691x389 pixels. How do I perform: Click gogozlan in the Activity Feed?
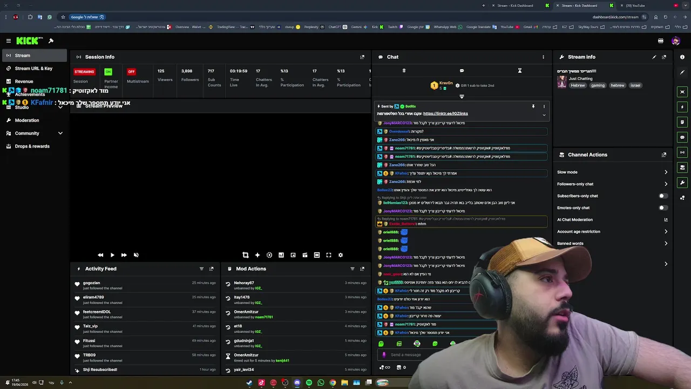(91, 283)
